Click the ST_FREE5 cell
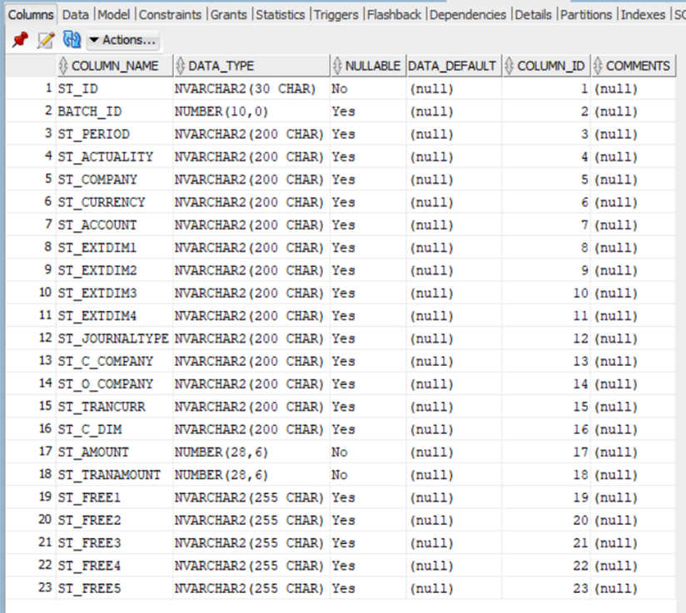Image resolution: width=686 pixels, height=613 pixels. coord(115,589)
